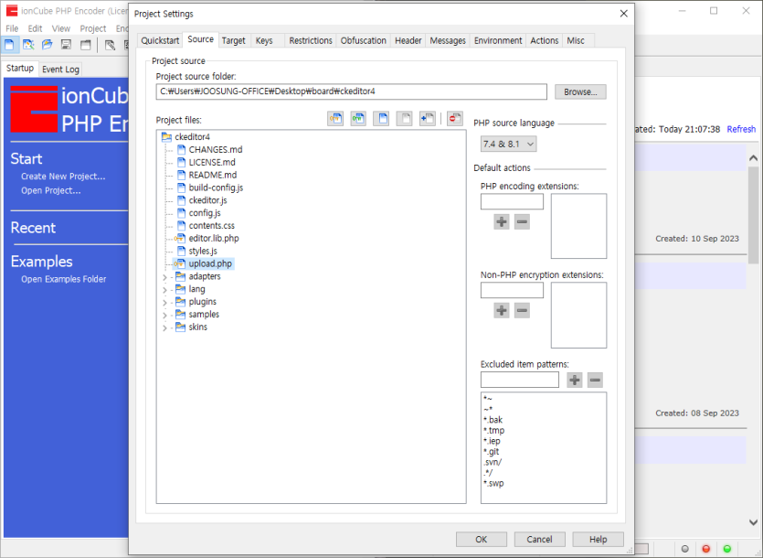763x558 pixels.
Task: Click the ckeditor4 root folder icon
Action: (x=166, y=137)
